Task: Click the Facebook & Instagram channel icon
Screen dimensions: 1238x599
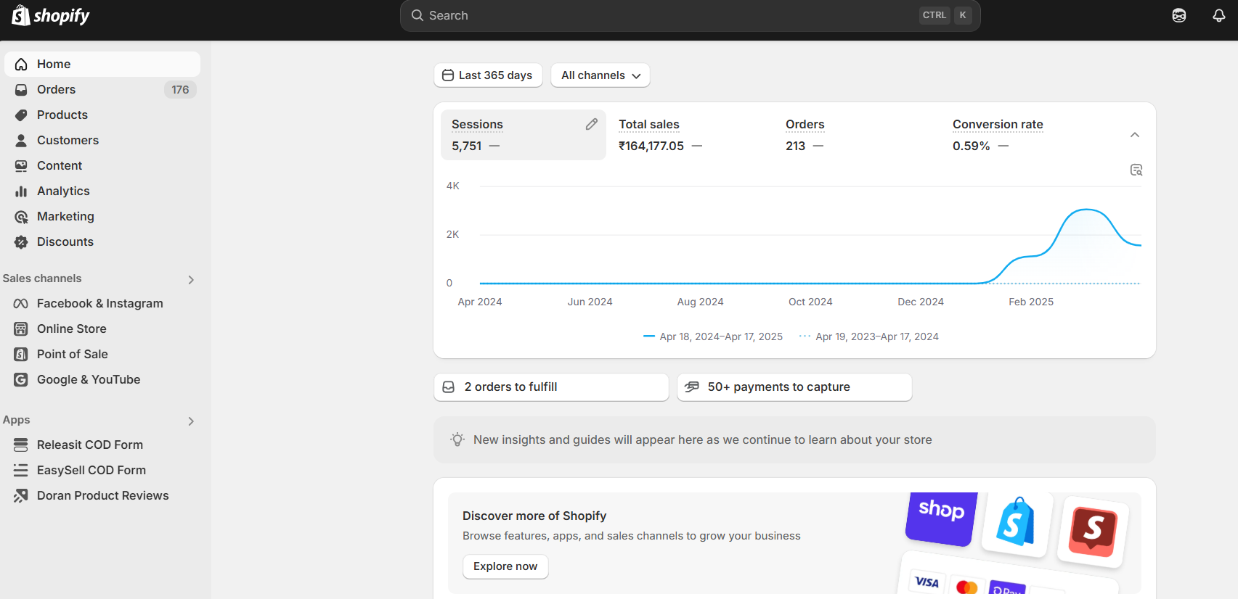Action: (21, 303)
